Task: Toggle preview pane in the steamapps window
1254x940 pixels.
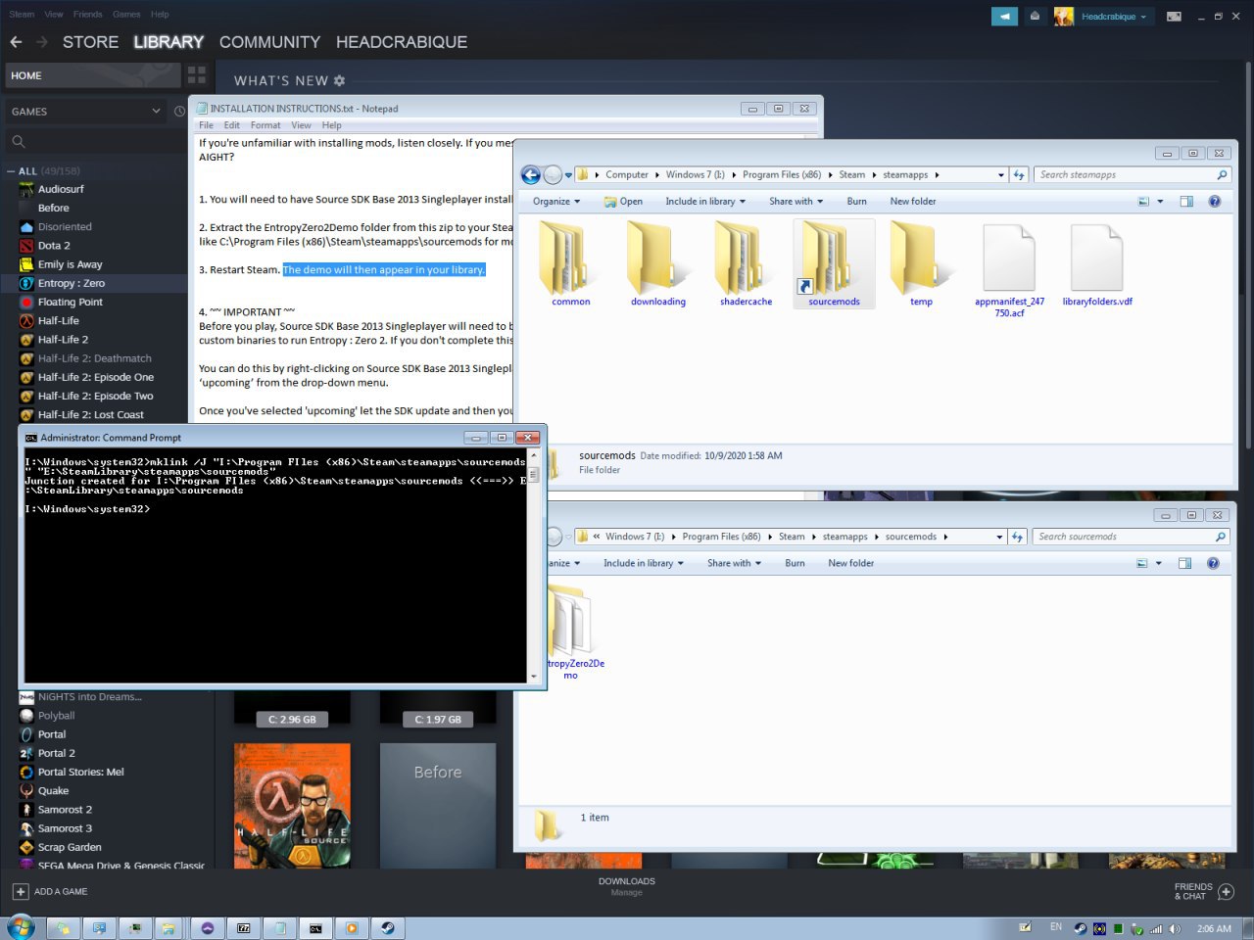Action: tap(1186, 202)
